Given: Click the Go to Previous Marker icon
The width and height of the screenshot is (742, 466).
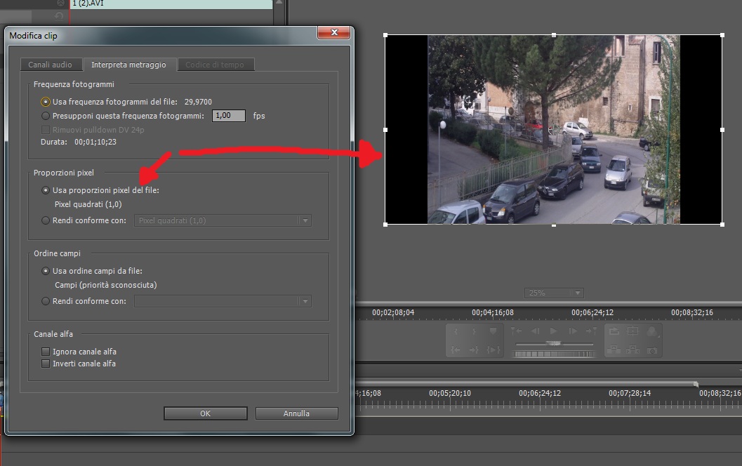Looking at the screenshot, I should (x=516, y=331).
